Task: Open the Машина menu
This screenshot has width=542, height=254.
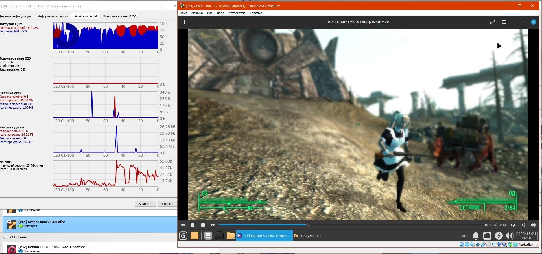Action: point(197,13)
